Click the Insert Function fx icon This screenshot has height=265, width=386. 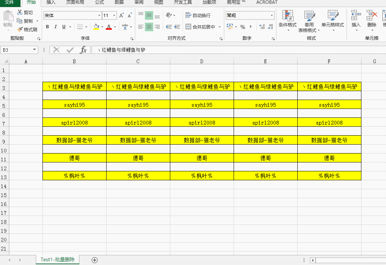83,50
